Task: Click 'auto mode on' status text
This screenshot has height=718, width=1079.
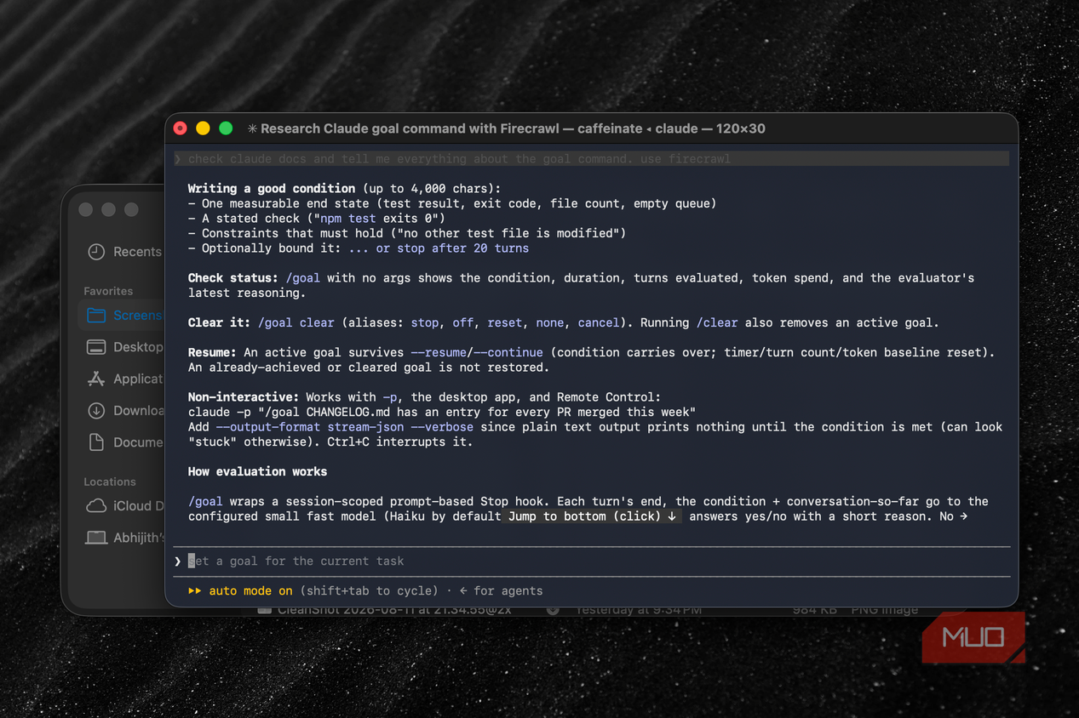Action: [250, 590]
